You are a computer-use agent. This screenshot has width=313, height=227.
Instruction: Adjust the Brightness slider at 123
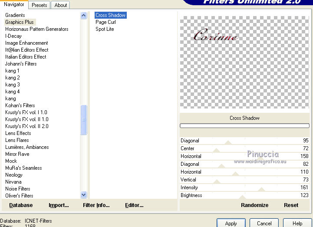(244, 195)
